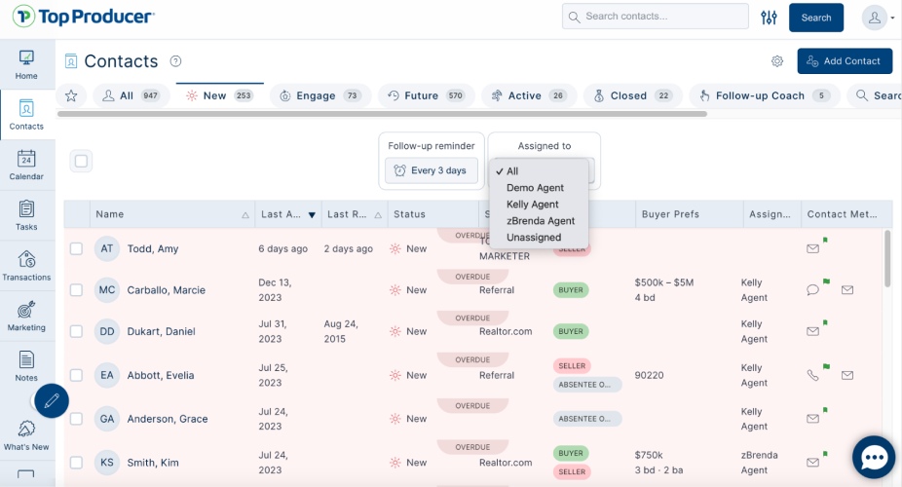902x487 pixels.
Task: Select Unassigned from the dropdown options
Action: pos(534,238)
